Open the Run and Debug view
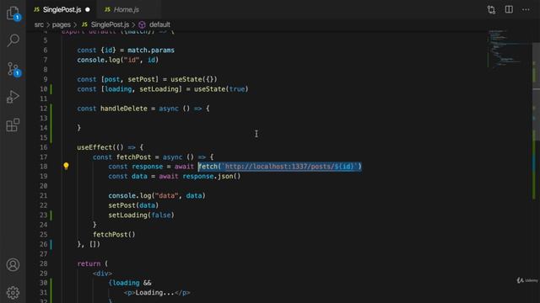Viewport: 540px width, 303px height. pos(13,97)
